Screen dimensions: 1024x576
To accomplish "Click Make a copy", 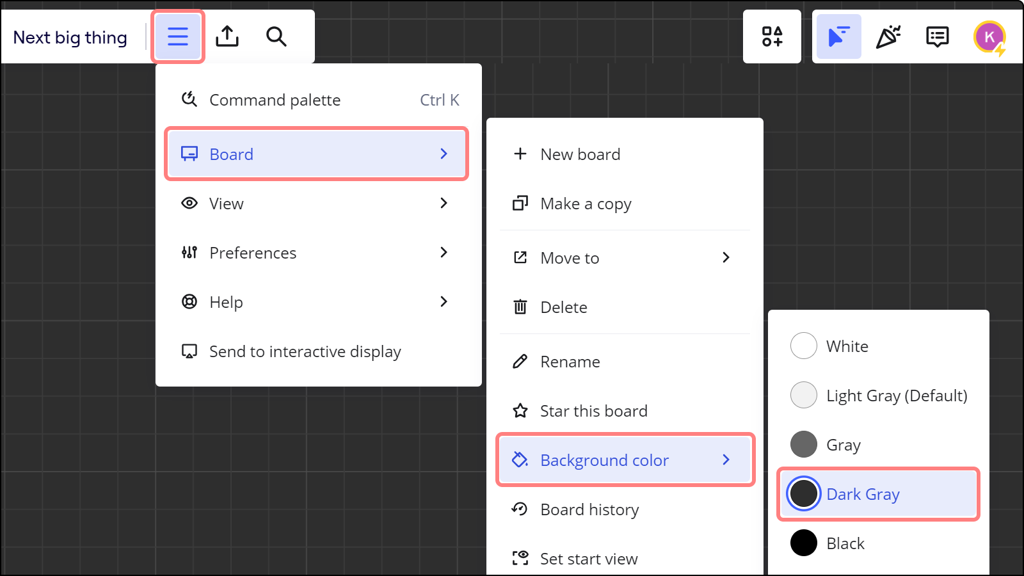I will [x=586, y=204].
